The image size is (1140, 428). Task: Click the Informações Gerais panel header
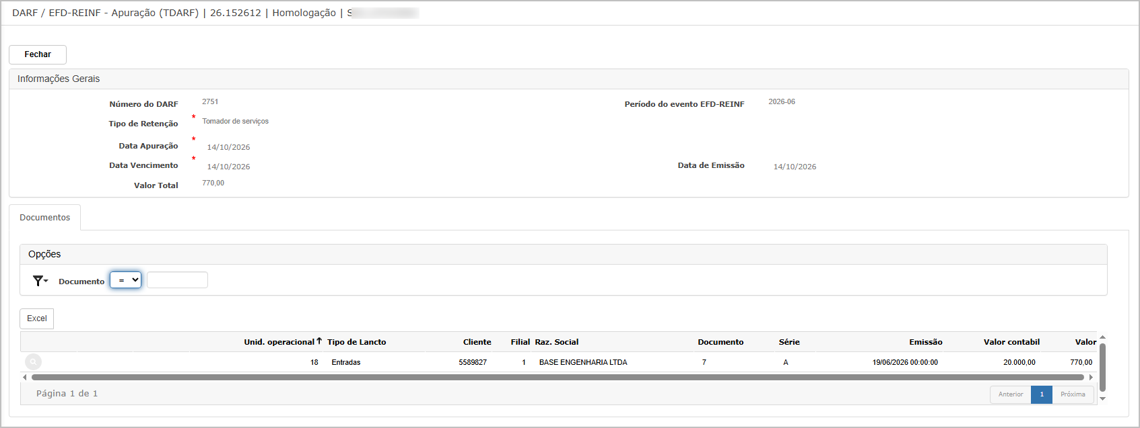click(x=568, y=79)
